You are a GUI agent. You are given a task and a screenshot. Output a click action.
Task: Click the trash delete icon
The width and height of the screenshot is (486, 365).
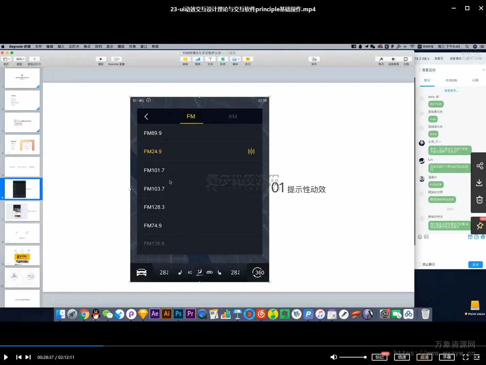point(479,200)
